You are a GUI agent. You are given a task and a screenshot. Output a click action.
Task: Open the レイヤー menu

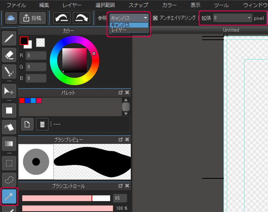pyautogui.click(x=72, y=5)
